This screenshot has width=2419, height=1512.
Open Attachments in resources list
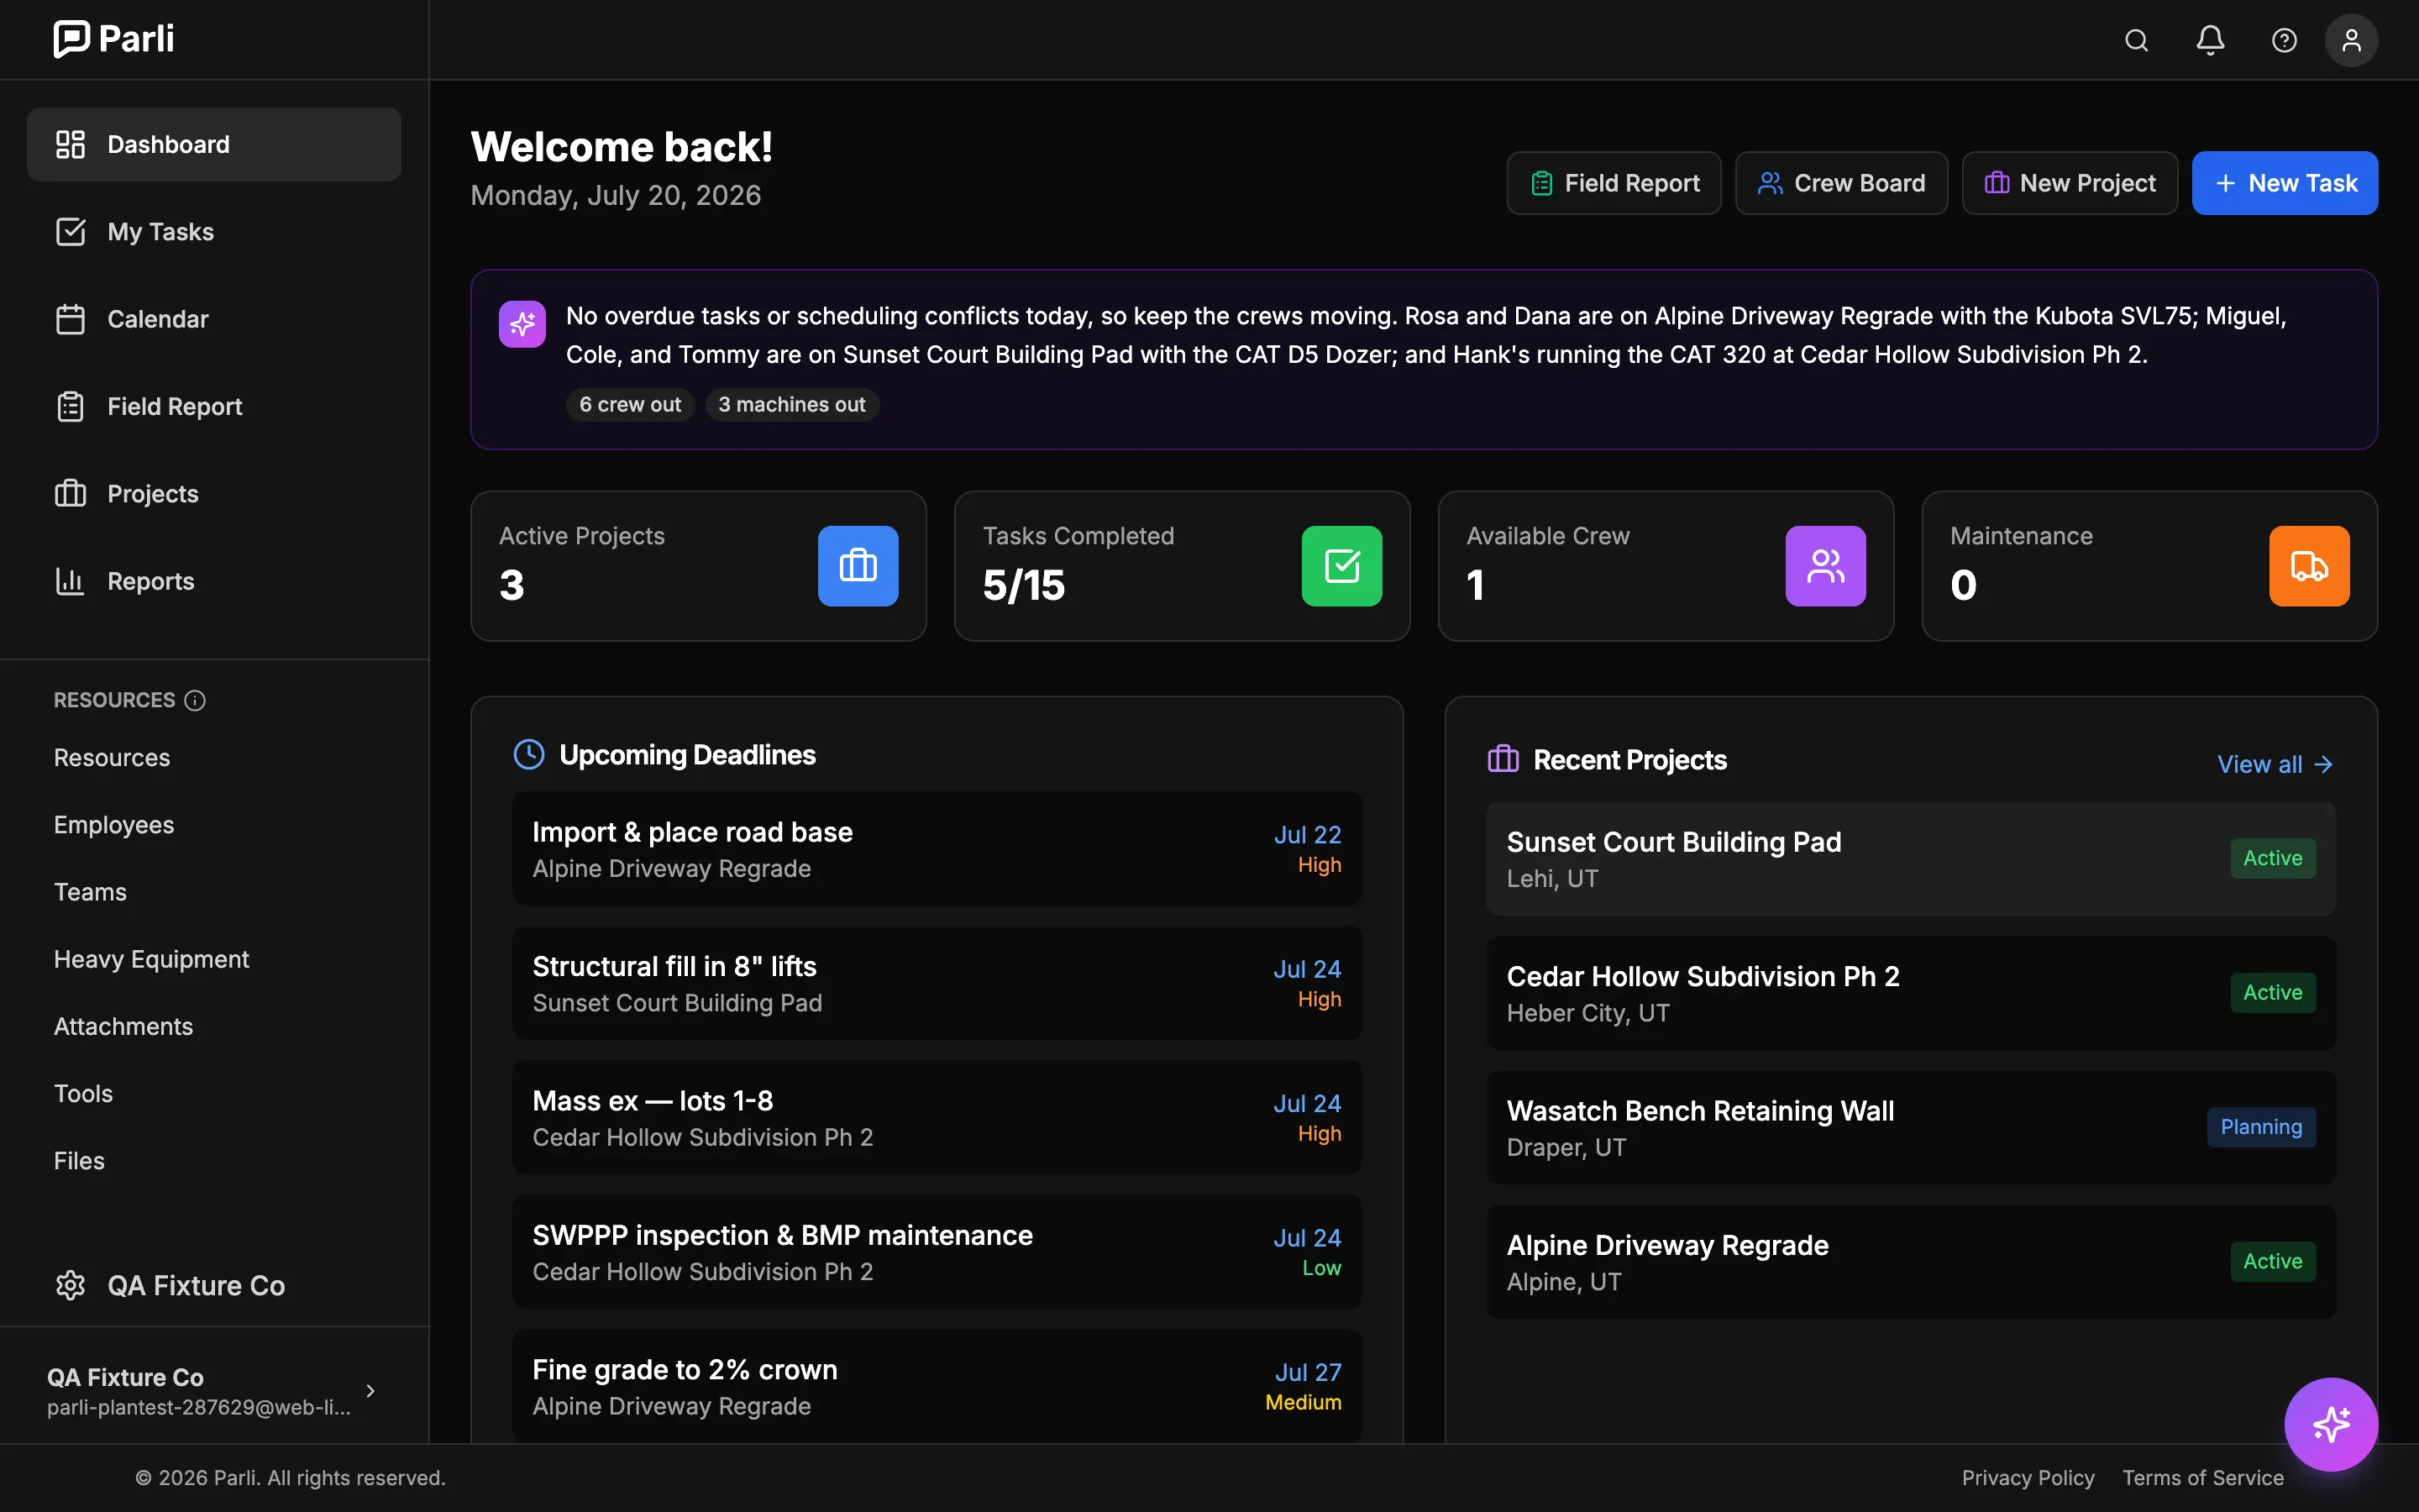coord(123,1026)
